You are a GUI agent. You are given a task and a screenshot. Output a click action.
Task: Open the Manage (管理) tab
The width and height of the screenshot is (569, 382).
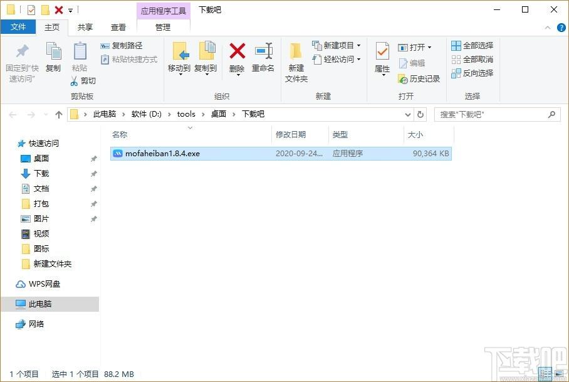pyautogui.click(x=163, y=27)
